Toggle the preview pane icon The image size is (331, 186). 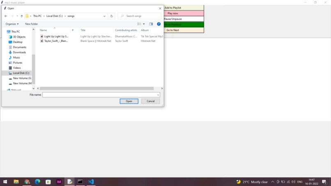pos(151,24)
